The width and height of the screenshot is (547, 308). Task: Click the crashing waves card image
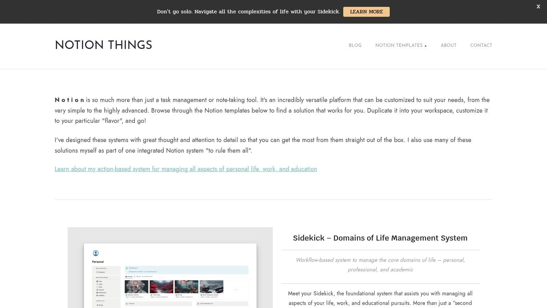(211, 286)
